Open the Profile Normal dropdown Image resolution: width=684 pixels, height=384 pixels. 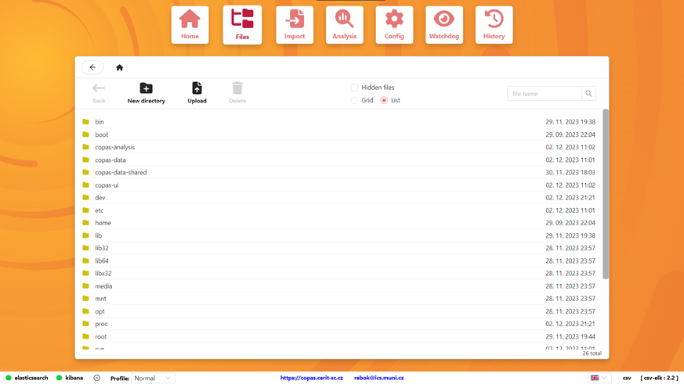point(153,378)
